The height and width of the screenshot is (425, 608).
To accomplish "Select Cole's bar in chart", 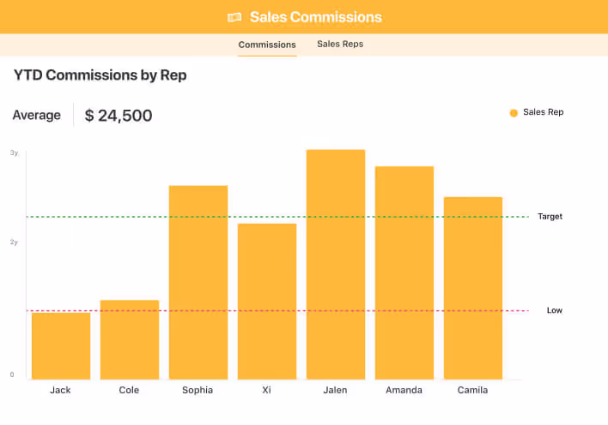I will pos(130,339).
